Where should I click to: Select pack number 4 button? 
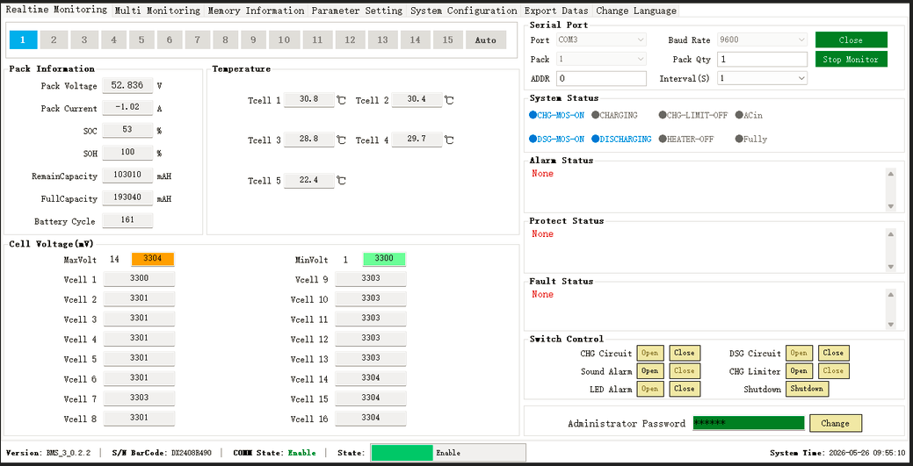[x=113, y=39]
